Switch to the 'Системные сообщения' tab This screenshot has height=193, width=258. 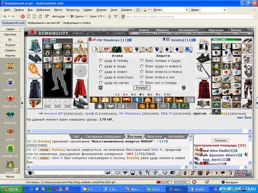click(103, 136)
